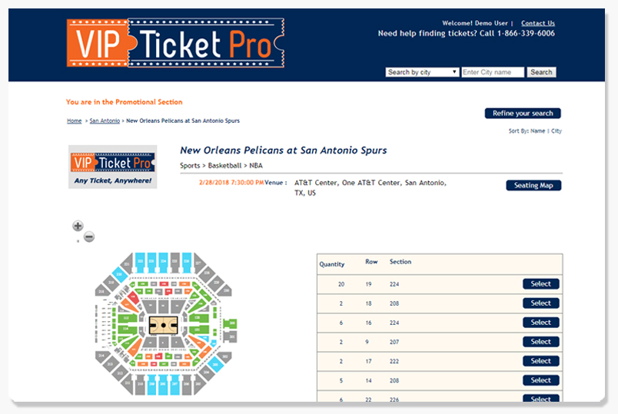Screen dimensions: 618x414
Task: Select tickets in section 207 row 9
Action: coord(541,342)
